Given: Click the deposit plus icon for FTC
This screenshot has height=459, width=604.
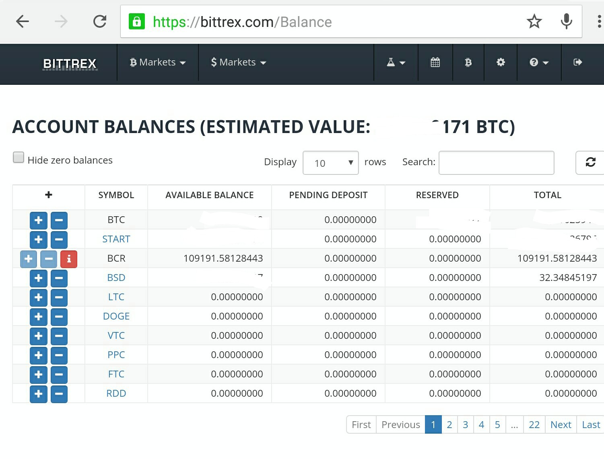Looking at the screenshot, I should coord(39,375).
